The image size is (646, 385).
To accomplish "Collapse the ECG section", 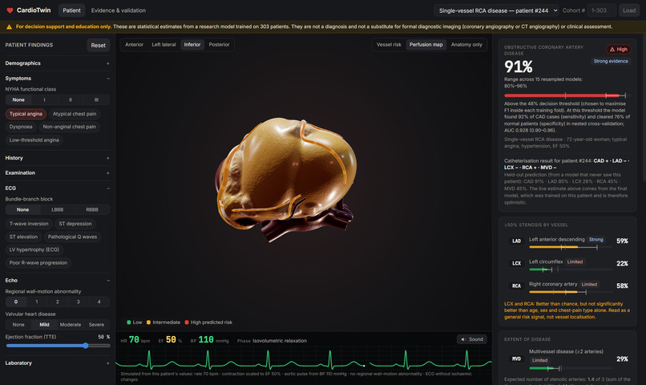I will click(57, 188).
